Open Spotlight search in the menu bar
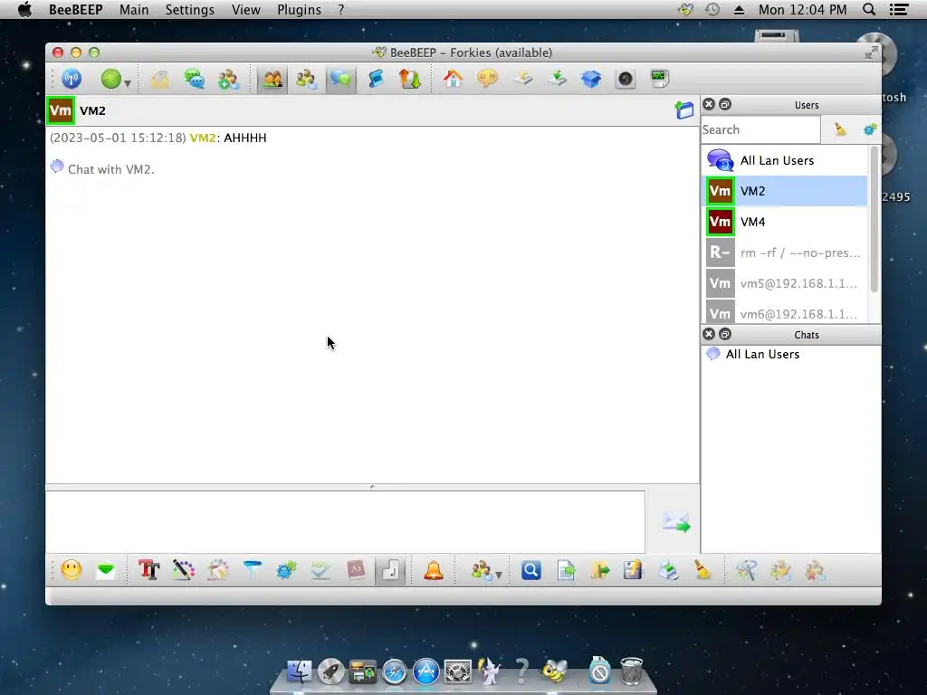Image resolution: width=927 pixels, height=695 pixels. click(869, 9)
